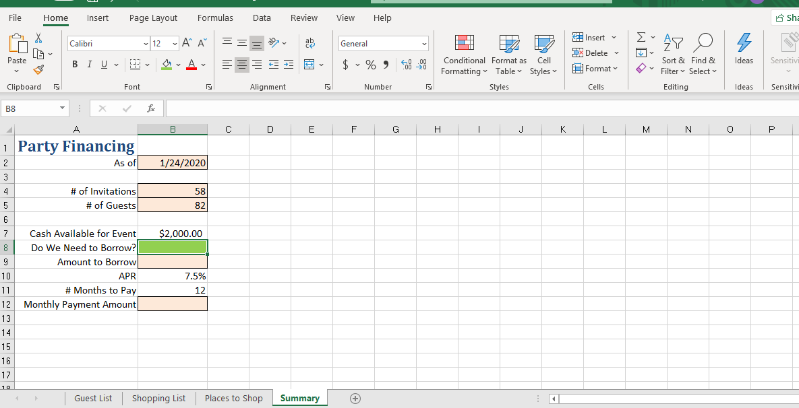Viewport: 799px width, 408px height.
Task: Open the Shopping List sheet tab
Action: tap(159, 399)
